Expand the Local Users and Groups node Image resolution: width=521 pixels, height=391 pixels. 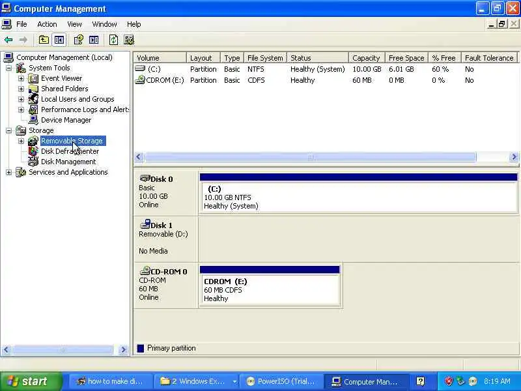pos(21,99)
